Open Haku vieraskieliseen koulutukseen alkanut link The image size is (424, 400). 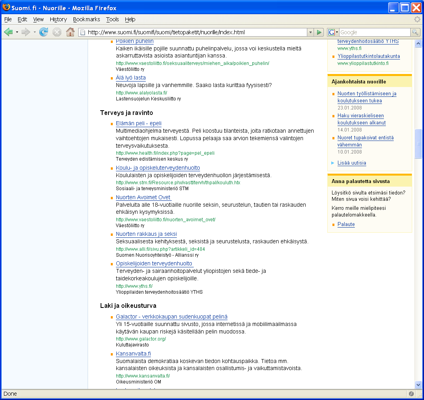(362, 119)
